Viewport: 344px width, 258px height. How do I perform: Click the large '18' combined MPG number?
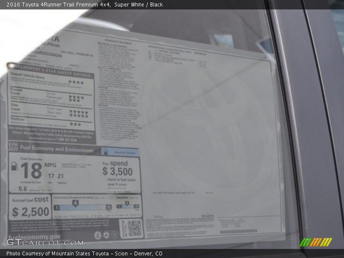point(31,171)
